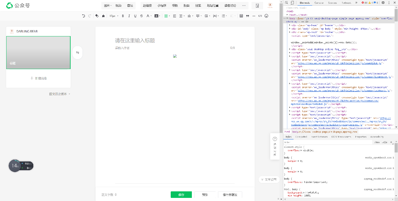Toggle the :hov element state panel
The image size is (398, 201).
tap(377, 142)
